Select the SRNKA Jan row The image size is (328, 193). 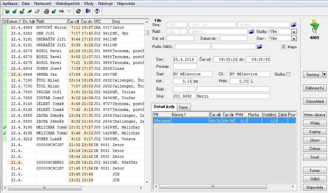click(x=73, y=74)
